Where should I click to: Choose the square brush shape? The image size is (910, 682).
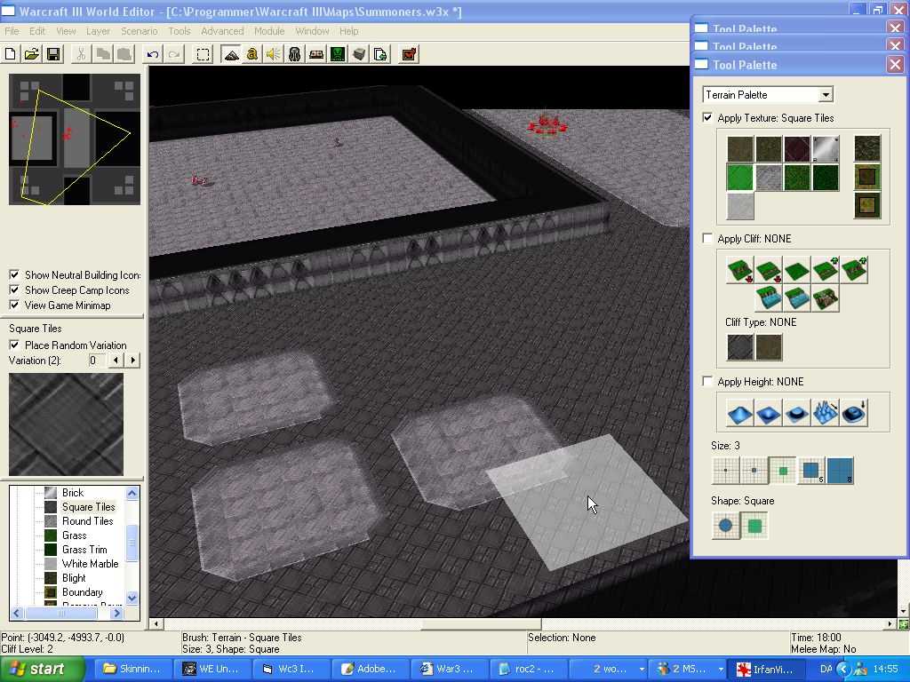tap(754, 526)
